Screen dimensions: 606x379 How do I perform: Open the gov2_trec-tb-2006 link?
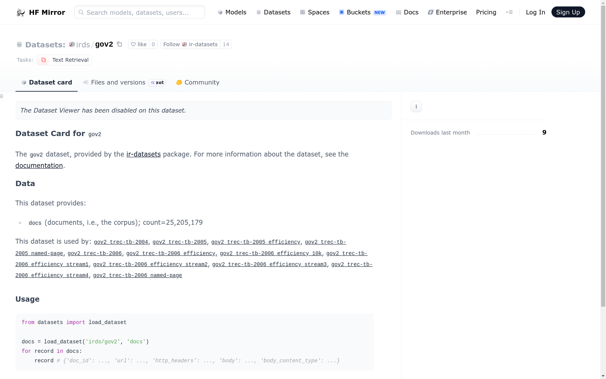pos(95,254)
